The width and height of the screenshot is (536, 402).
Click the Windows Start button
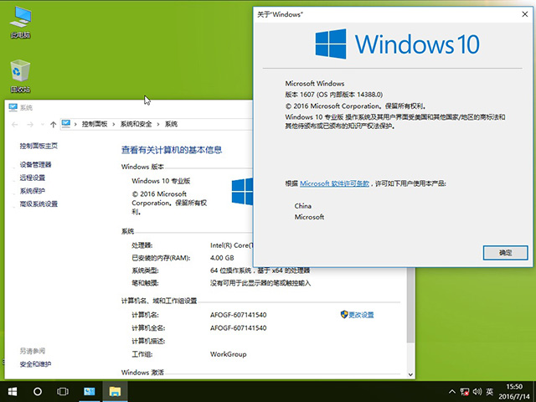[13, 391]
